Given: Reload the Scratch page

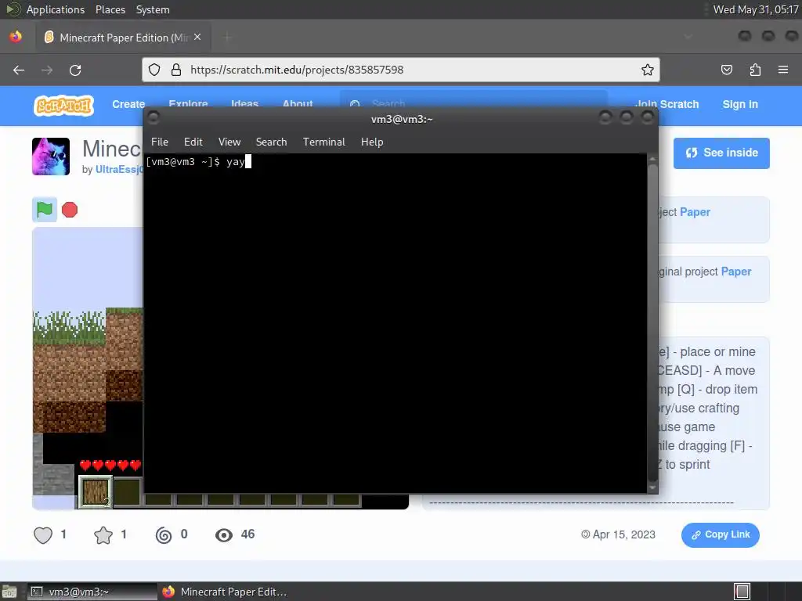Looking at the screenshot, I should [75, 70].
